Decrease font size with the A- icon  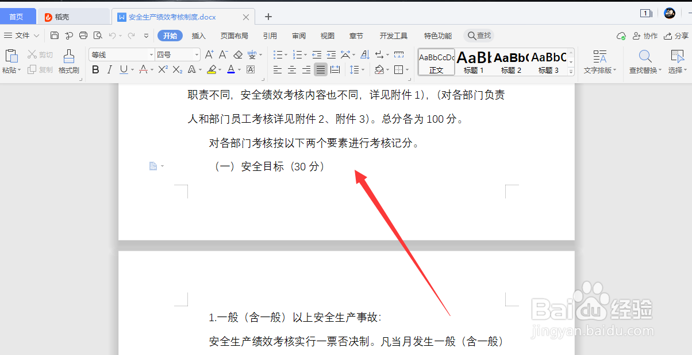224,54
